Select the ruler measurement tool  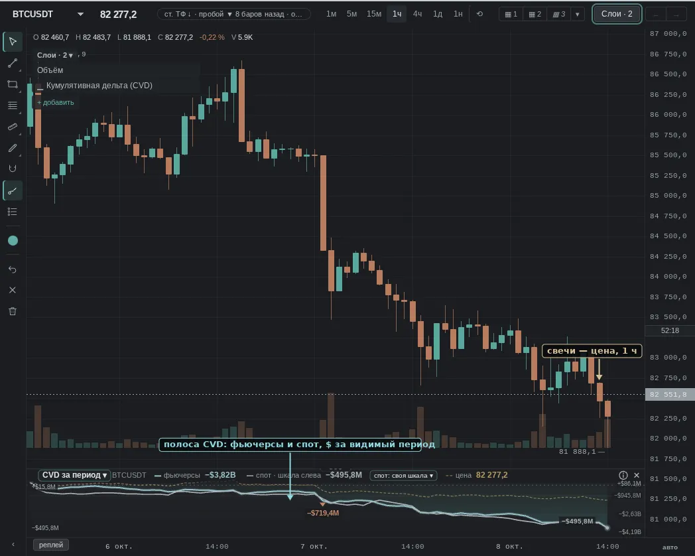pyautogui.click(x=13, y=127)
